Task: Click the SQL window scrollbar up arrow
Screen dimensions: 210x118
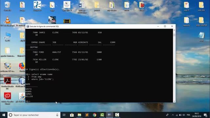Action: pos(174,30)
